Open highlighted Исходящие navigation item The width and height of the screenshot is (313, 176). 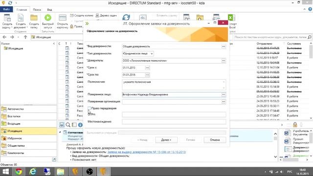(28, 131)
